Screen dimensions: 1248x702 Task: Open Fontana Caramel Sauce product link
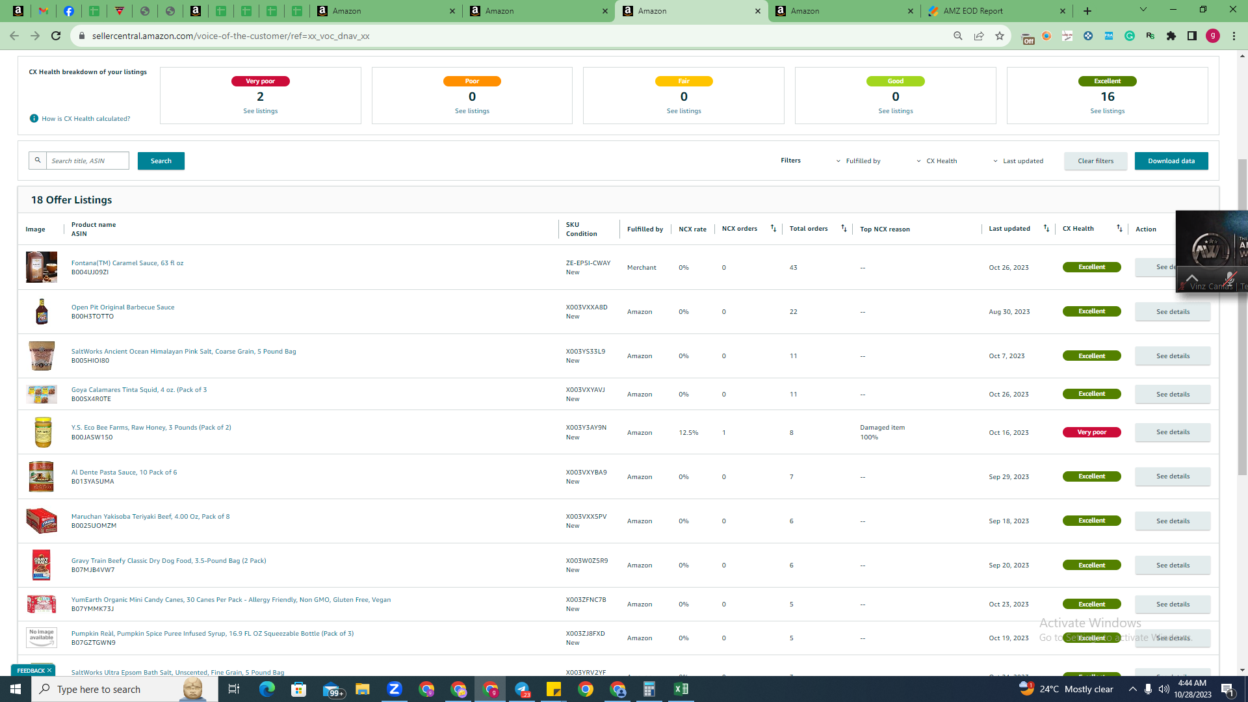pyautogui.click(x=127, y=263)
